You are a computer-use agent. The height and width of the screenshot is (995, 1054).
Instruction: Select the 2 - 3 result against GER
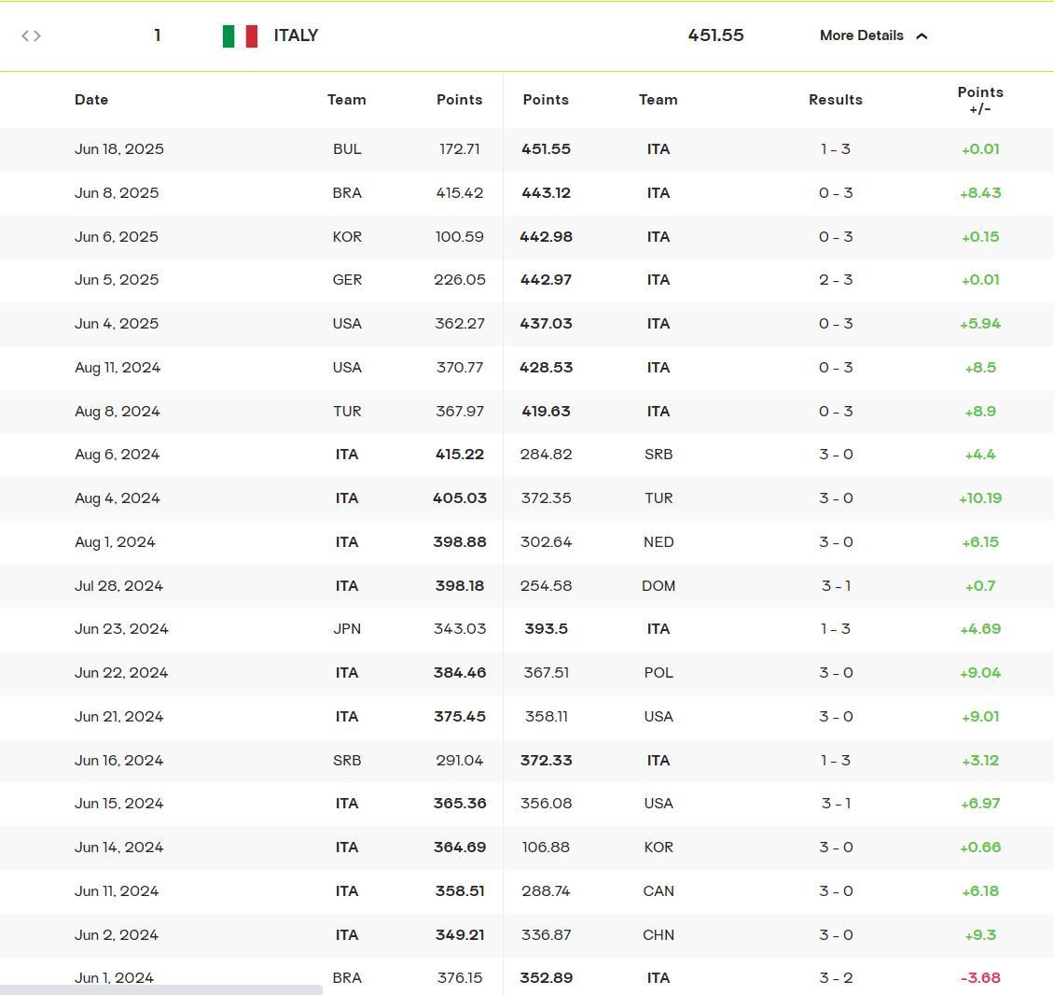point(835,280)
